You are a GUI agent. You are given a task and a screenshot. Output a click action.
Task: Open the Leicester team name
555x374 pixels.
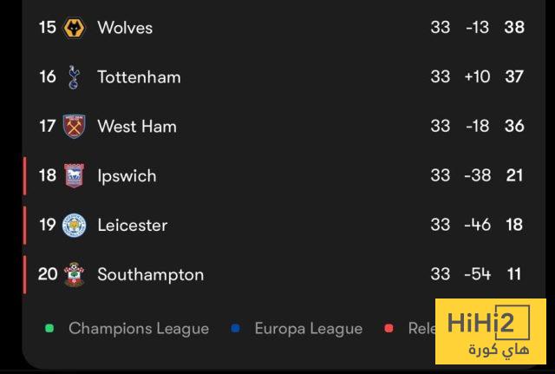pos(133,226)
